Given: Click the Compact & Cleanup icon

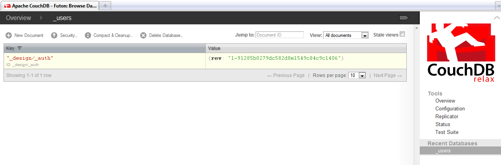Looking at the screenshot, I should 88,35.
